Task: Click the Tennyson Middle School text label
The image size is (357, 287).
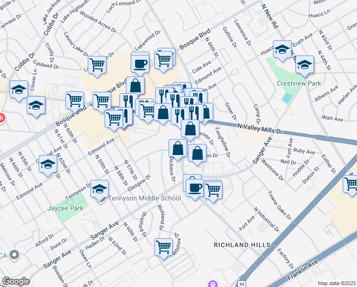Action: coord(145,198)
